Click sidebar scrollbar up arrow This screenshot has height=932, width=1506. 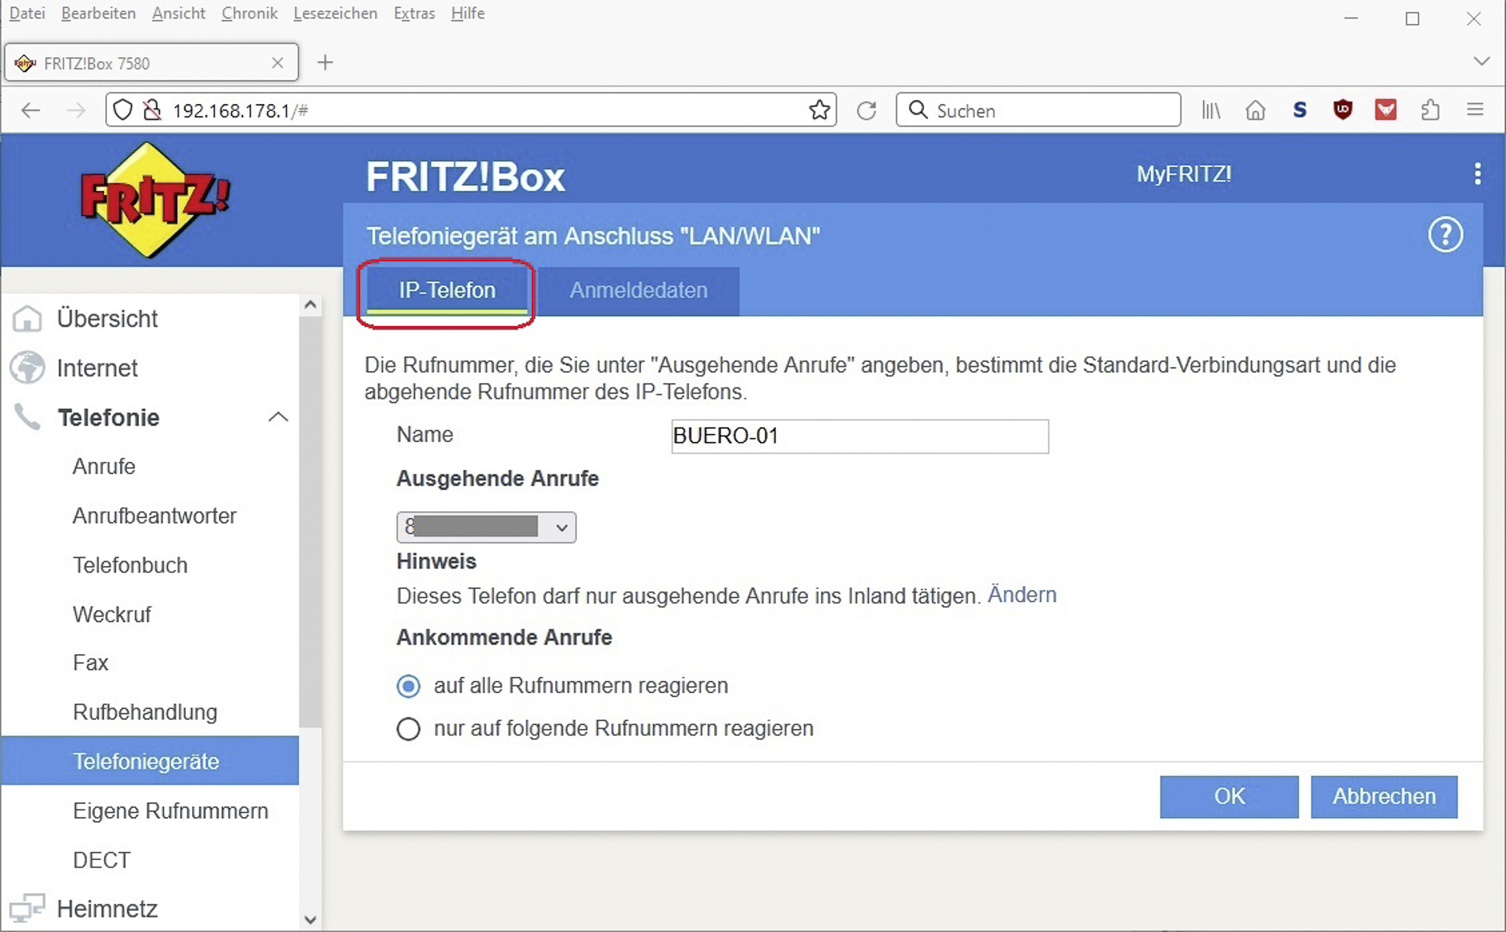311,304
